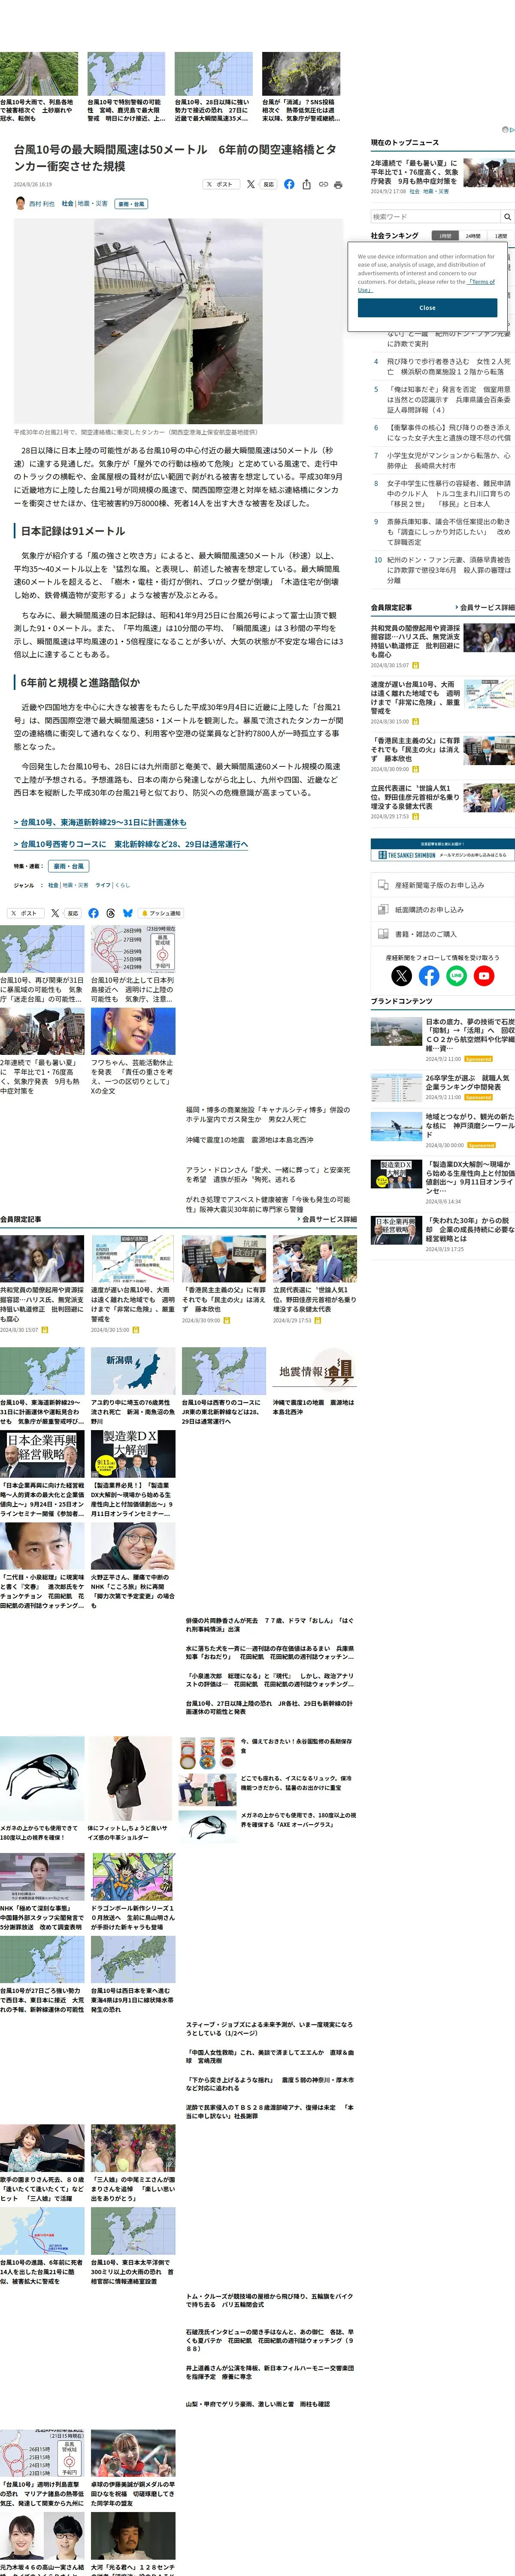
Task: Open thumbnail 台風が「迷走」？SNS投稿相次ぐ
Action: coord(301,74)
